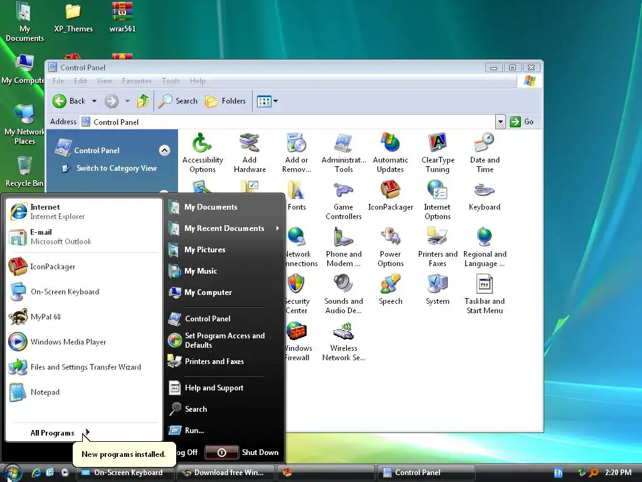The image size is (642, 482).
Task: Launch Internet Explorer from Start menu
Action: click(x=57, y=212)
